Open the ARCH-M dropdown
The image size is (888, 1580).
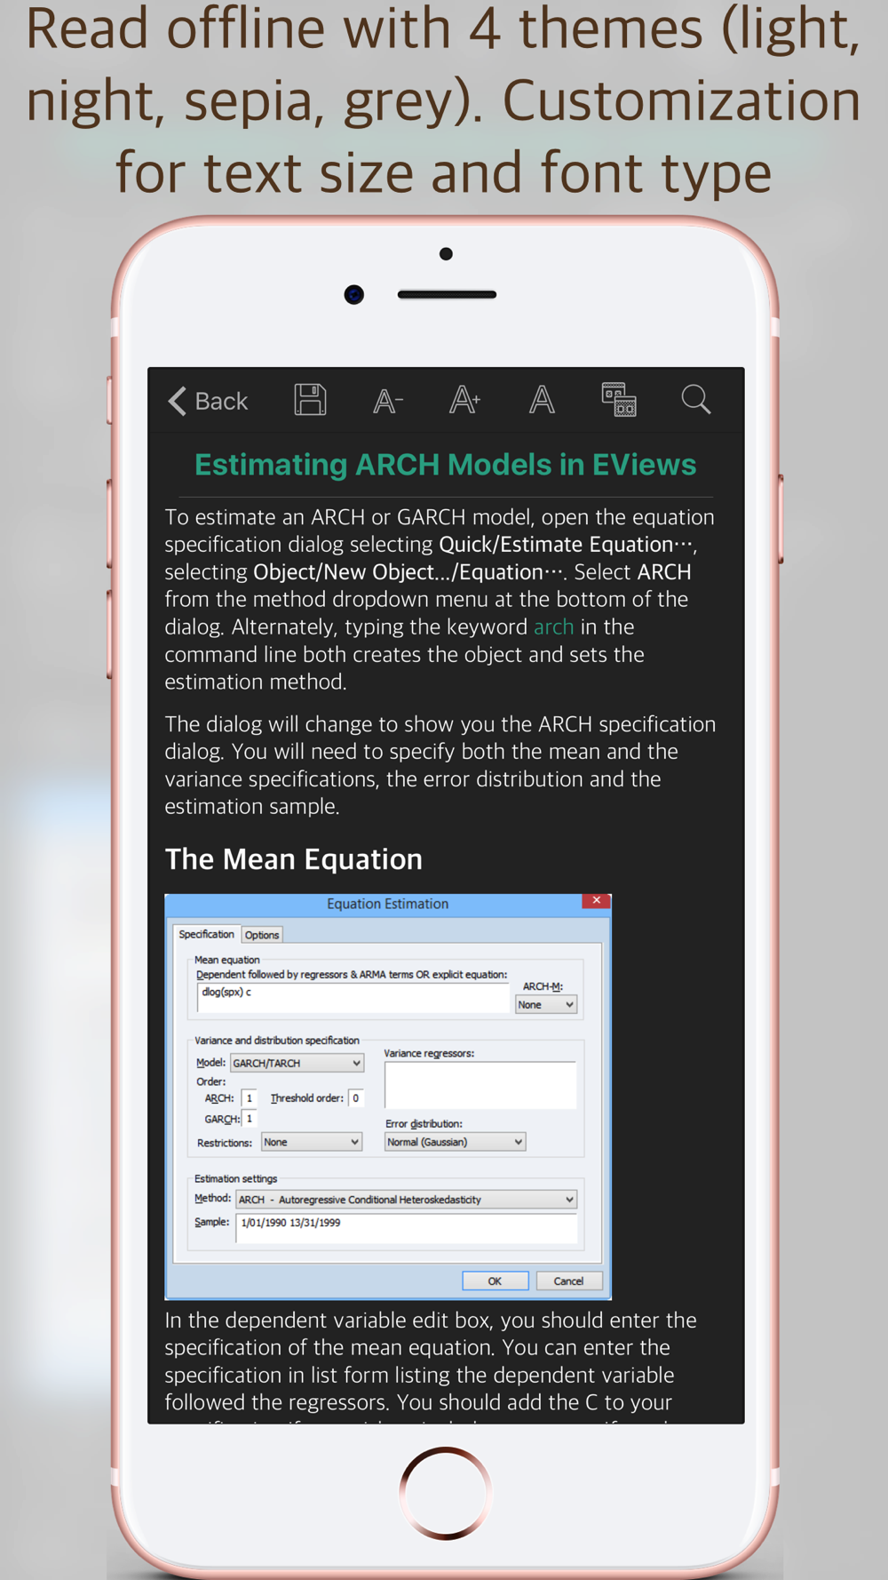[x=546, y=1005]
